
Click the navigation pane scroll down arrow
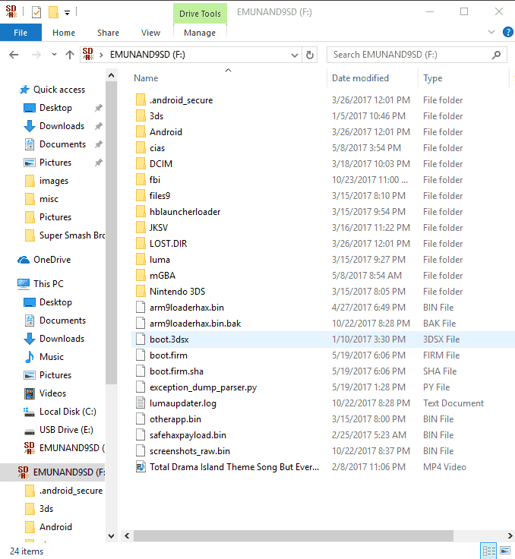(x=111, y=535)
